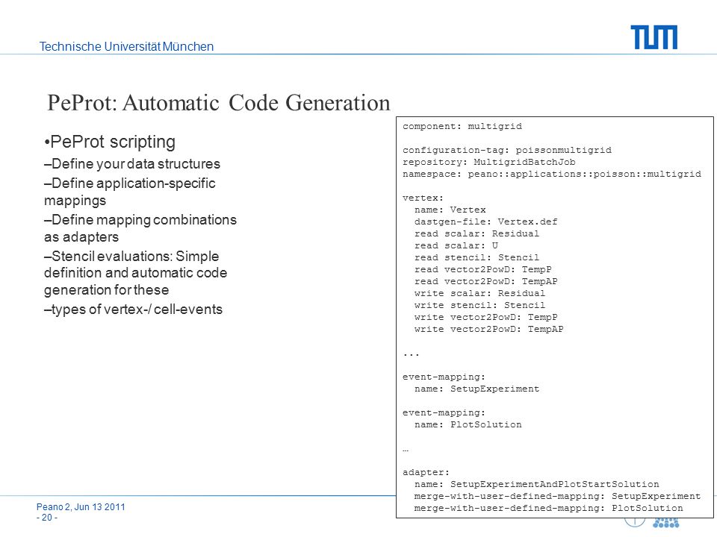717x537 pixels.
Task: Click the bullet '•PeProt scripting'
Action: pos(110,142)
